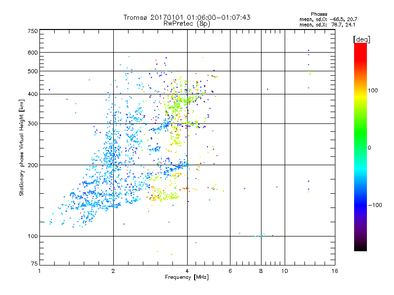This screenshot has height=295, width=394.
Task: Click the y-axis tick label "750"
Action: [x=33, y=31]
